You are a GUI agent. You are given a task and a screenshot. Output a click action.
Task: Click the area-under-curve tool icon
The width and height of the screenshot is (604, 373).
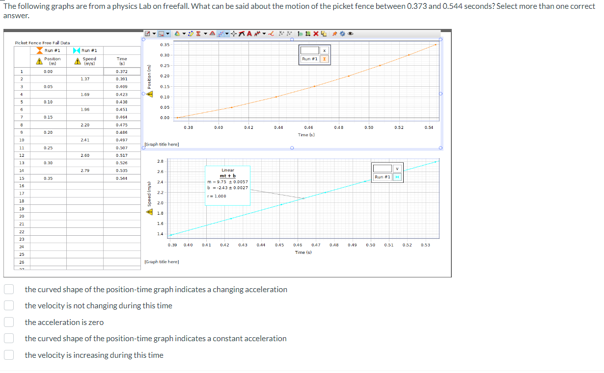coord(212,34)
